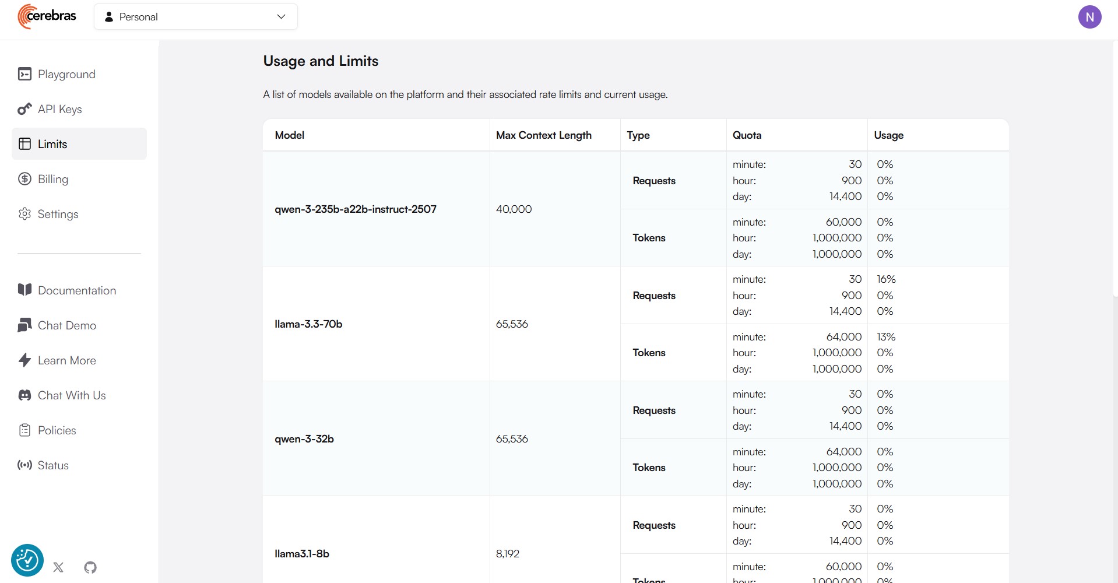
Task: Click the Playground terminal icon
Action: tap(24, 74)
